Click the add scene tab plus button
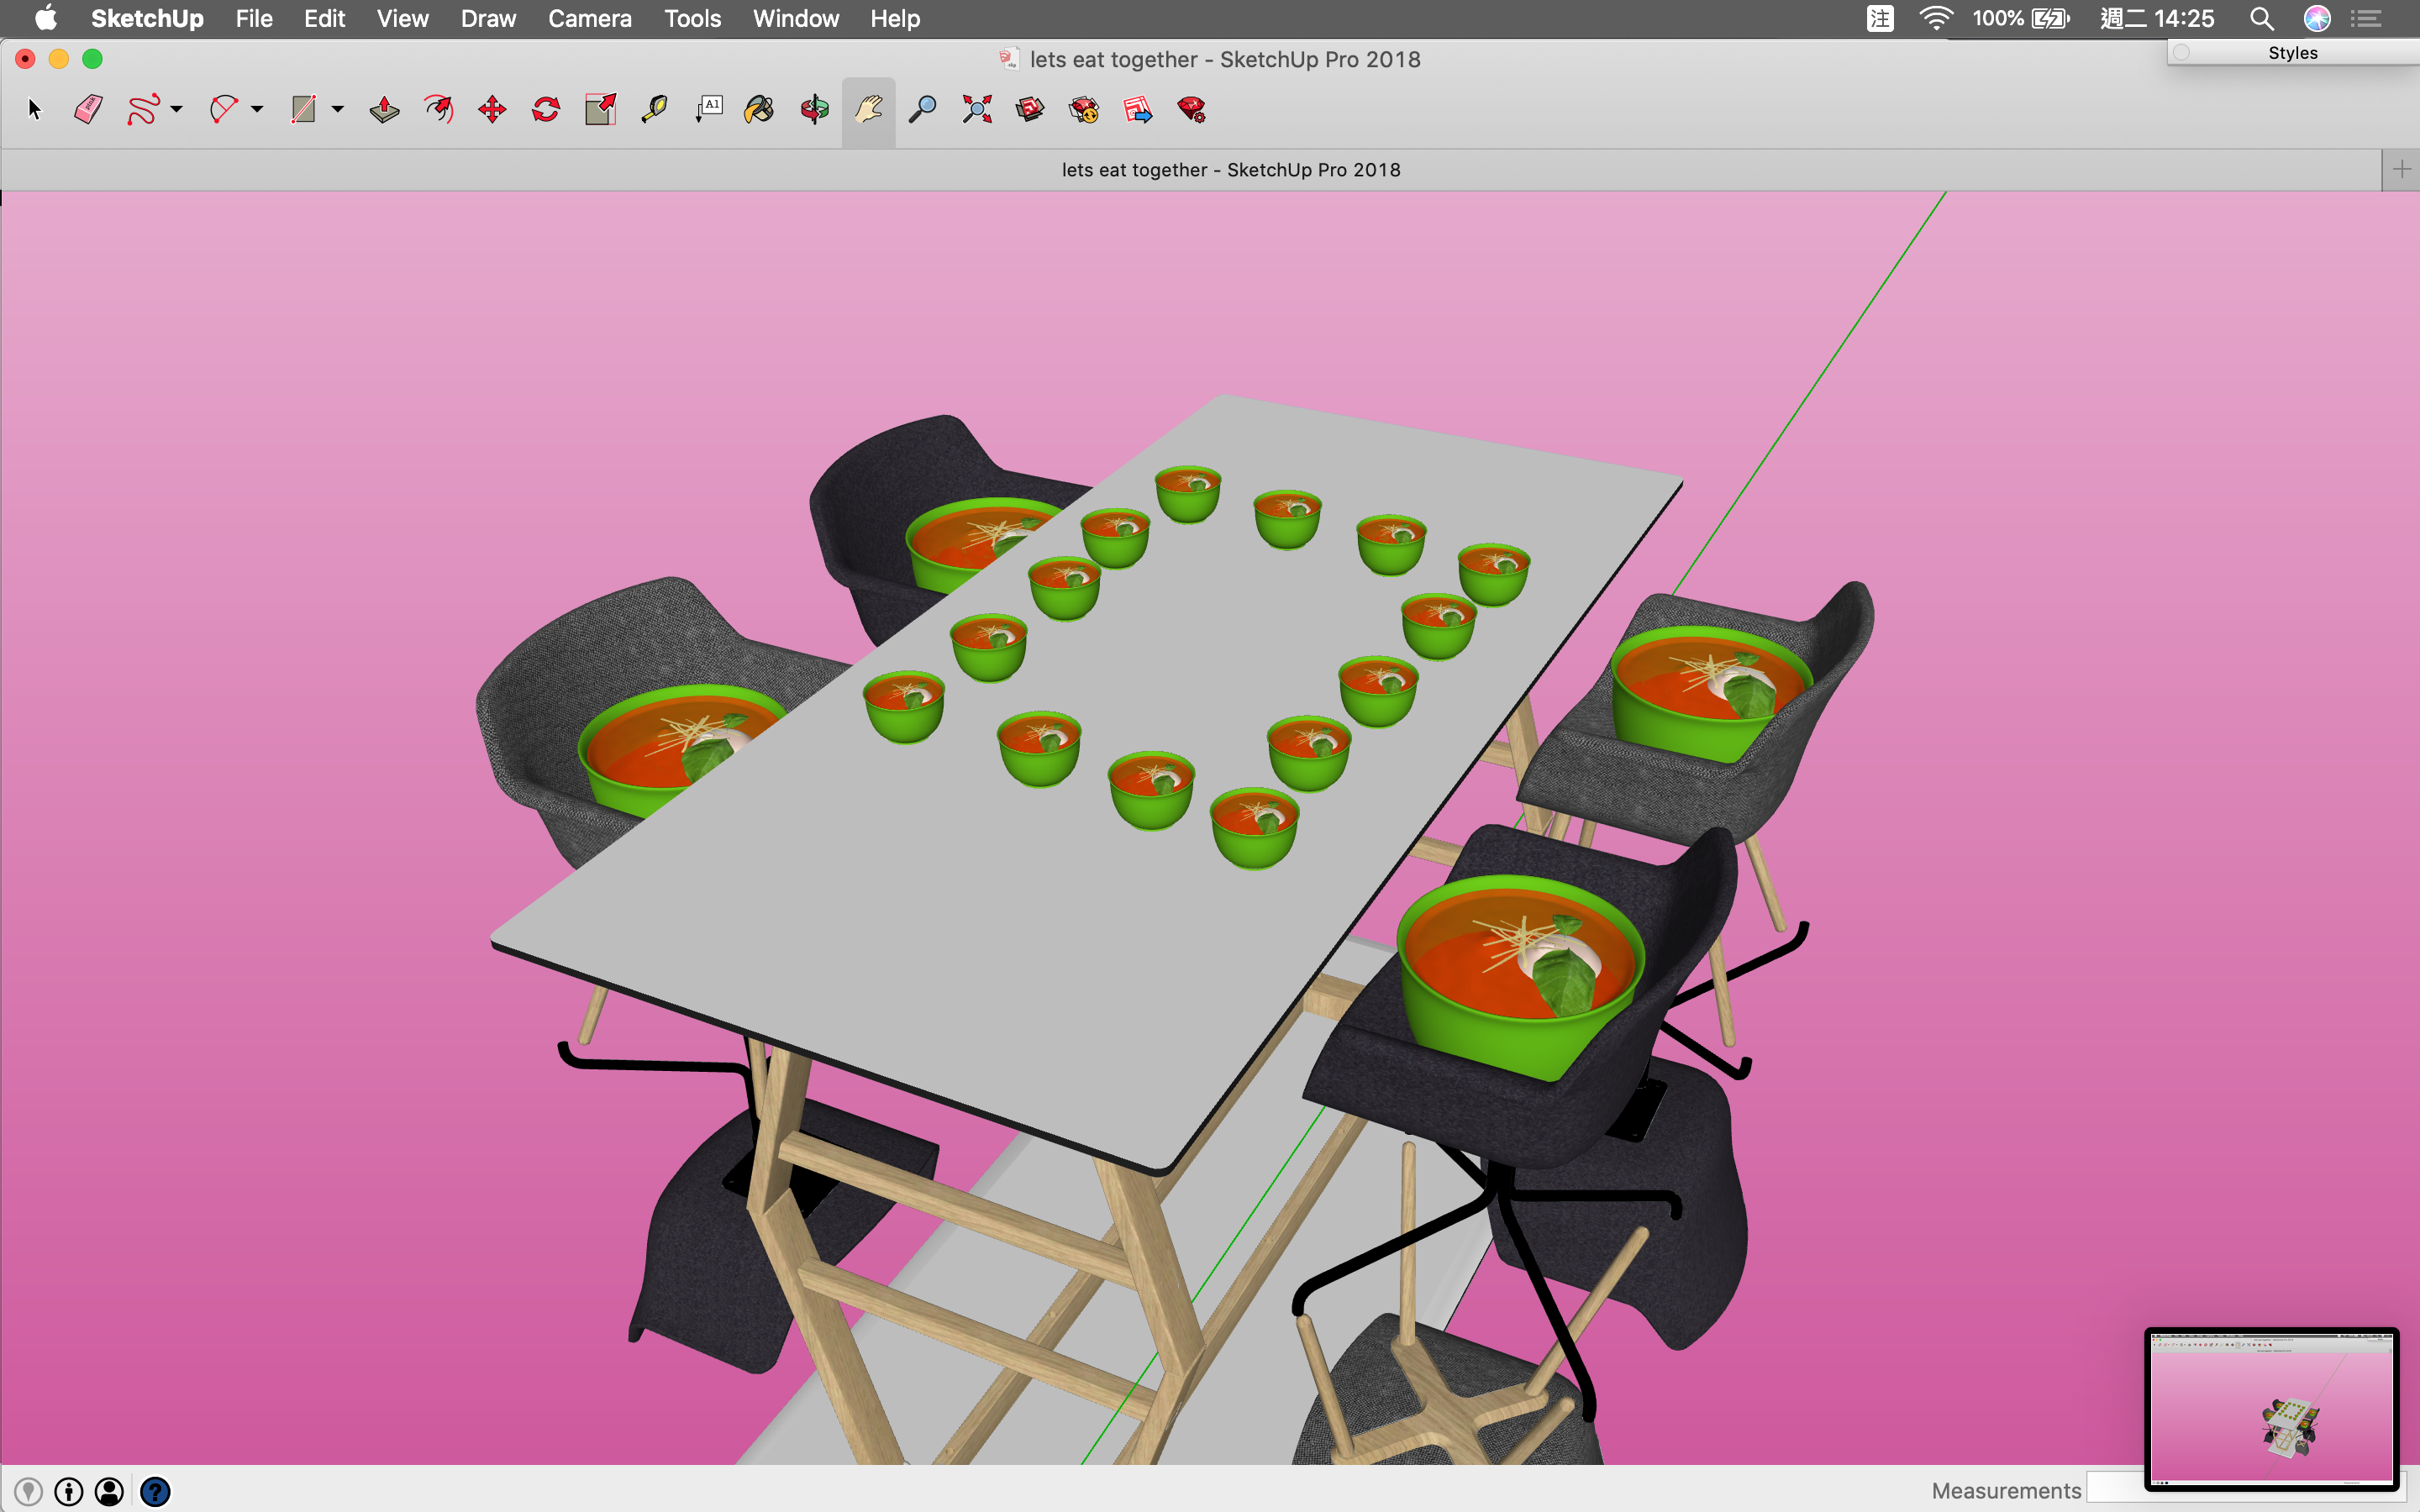Image resolution: width=2420 pixels, height=1512 pixels. point(2401,170)
